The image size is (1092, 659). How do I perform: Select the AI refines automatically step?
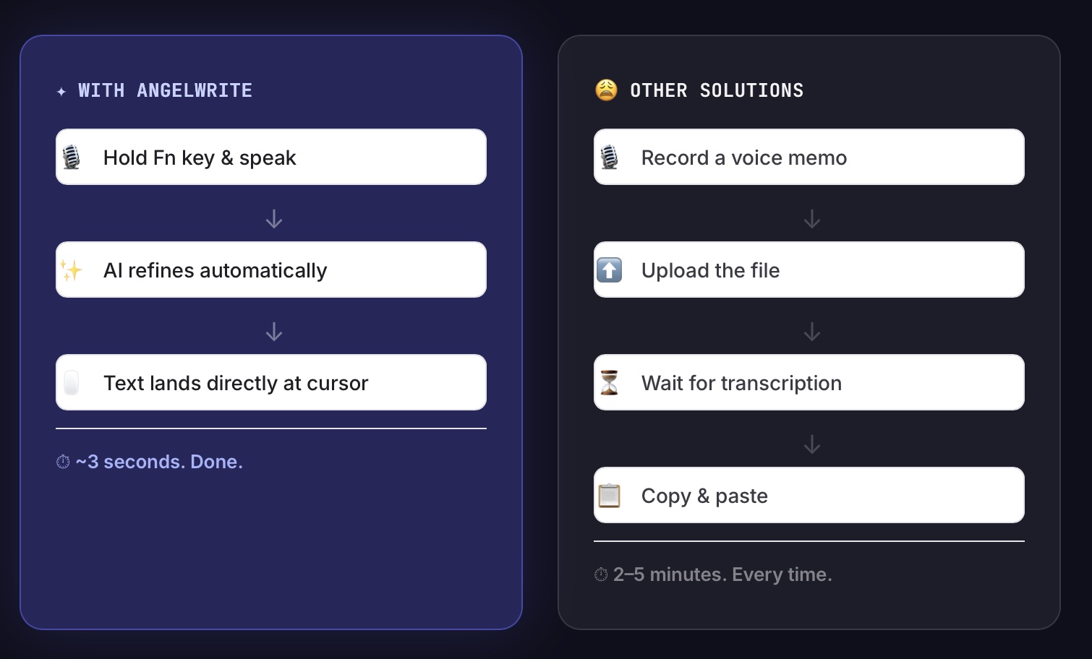[x=271, y=270]
